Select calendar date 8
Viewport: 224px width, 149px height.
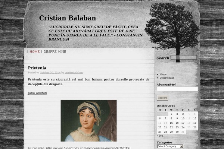171,118
